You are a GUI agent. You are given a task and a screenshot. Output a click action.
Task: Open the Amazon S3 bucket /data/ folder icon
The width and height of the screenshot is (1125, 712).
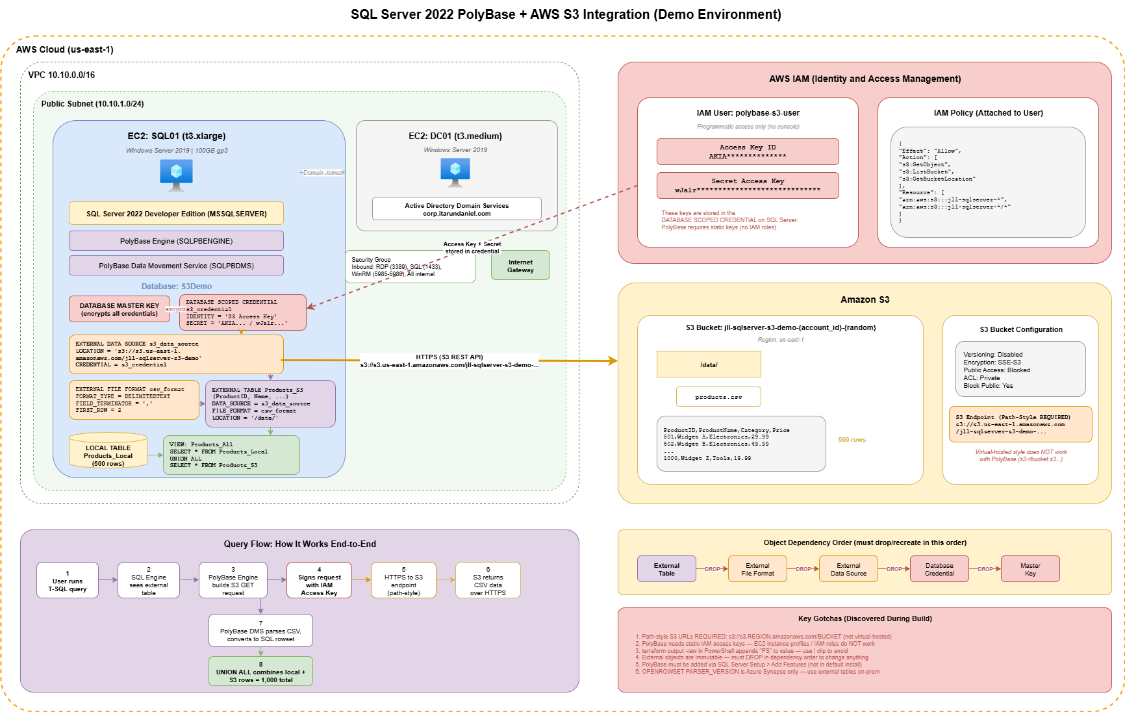click(x=709, y=364)
